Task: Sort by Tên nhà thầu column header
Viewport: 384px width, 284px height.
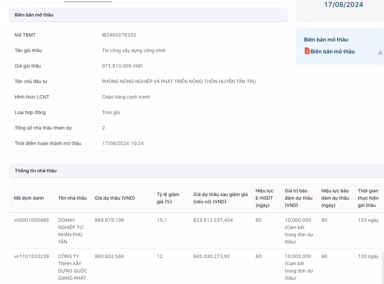Action: point(72,198)
